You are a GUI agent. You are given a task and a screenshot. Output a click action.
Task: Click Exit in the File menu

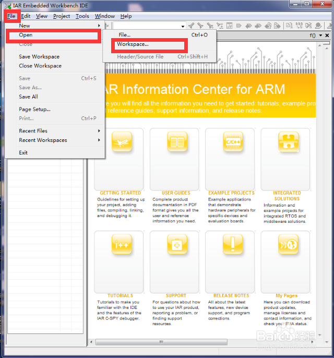tap(55, 152)
